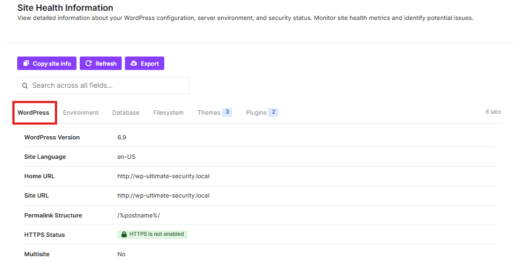Click the Home URL label
The height and width of the screenshot is (267, 523).
click(39, 176)
